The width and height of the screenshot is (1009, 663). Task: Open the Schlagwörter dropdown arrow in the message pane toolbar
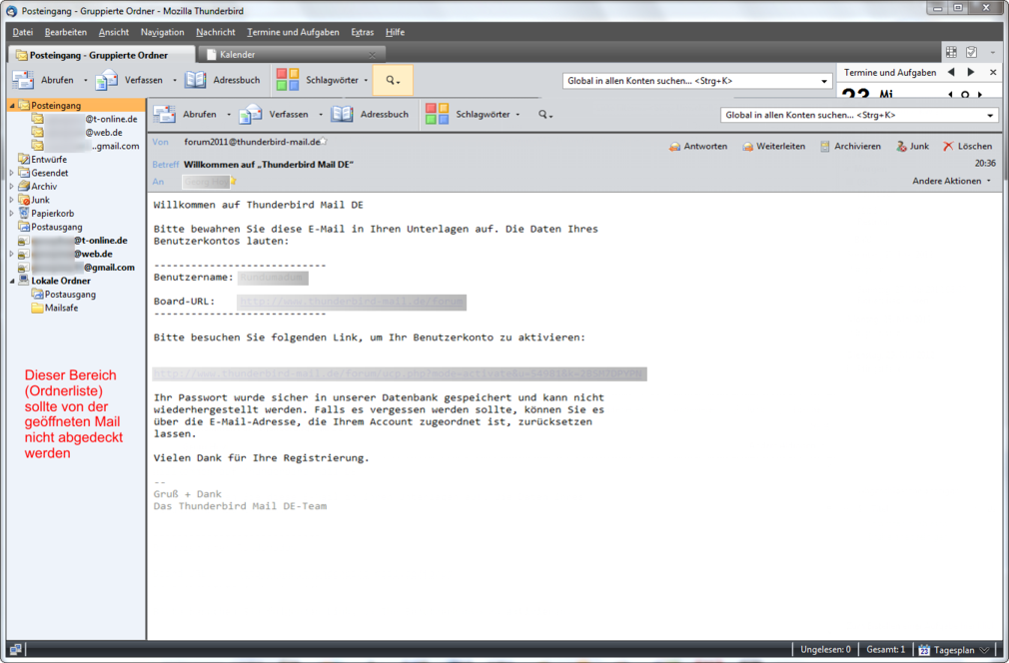pos(518,115)
